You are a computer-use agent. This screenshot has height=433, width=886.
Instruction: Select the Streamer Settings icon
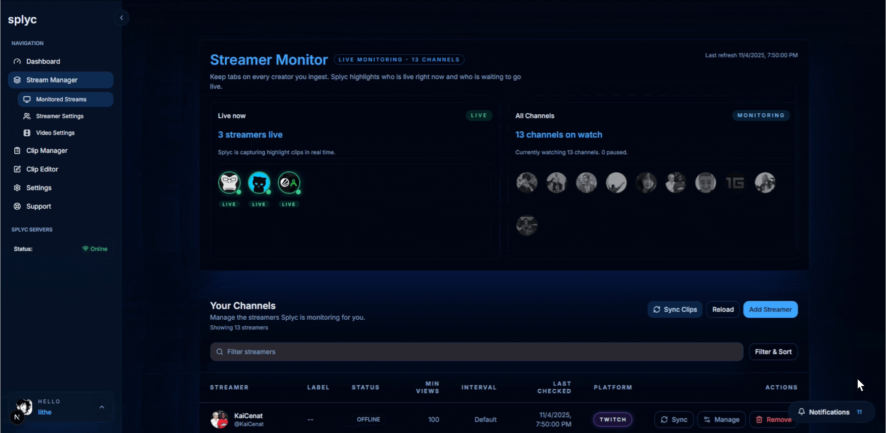point(27,116)
